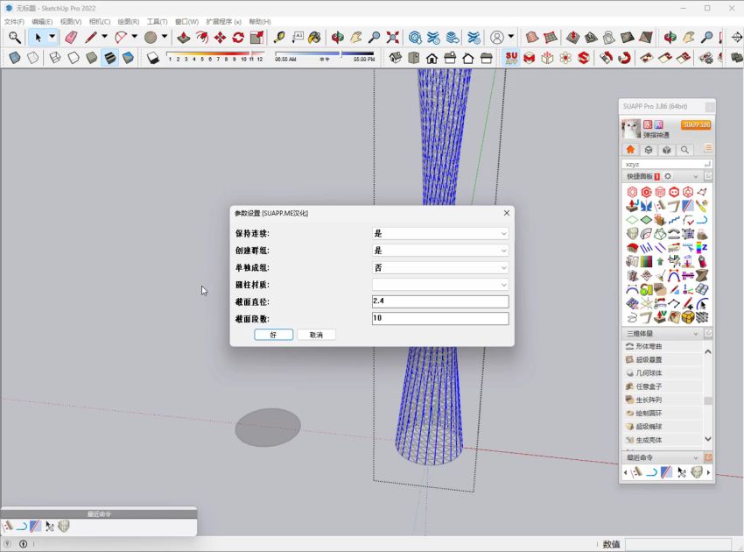Switch to Iso house view
Image resolution: width=744 pixels, height=552 pixels.
coord(396,58)
